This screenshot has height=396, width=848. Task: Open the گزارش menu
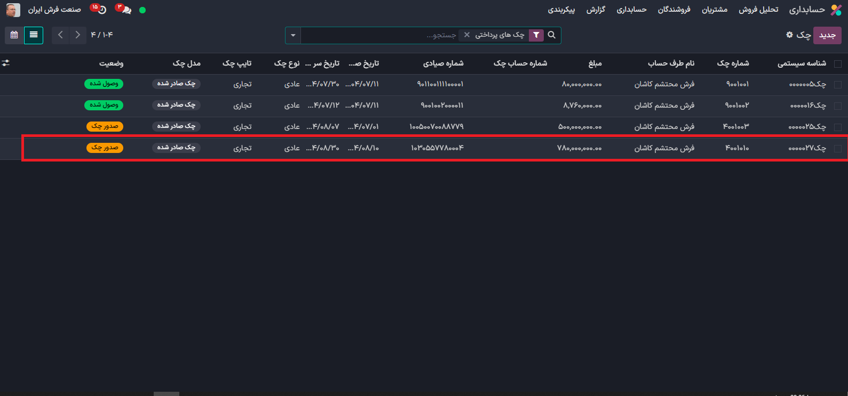point(596,10)
